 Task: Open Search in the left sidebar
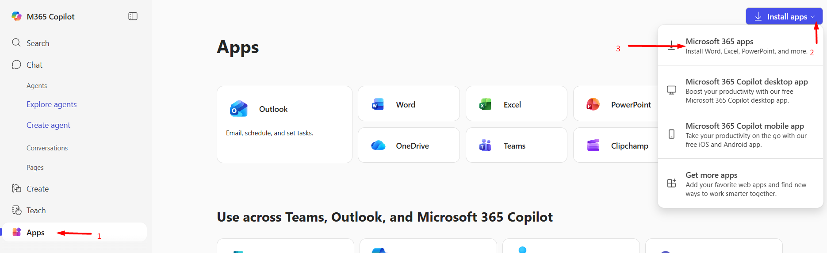[38, 43]
